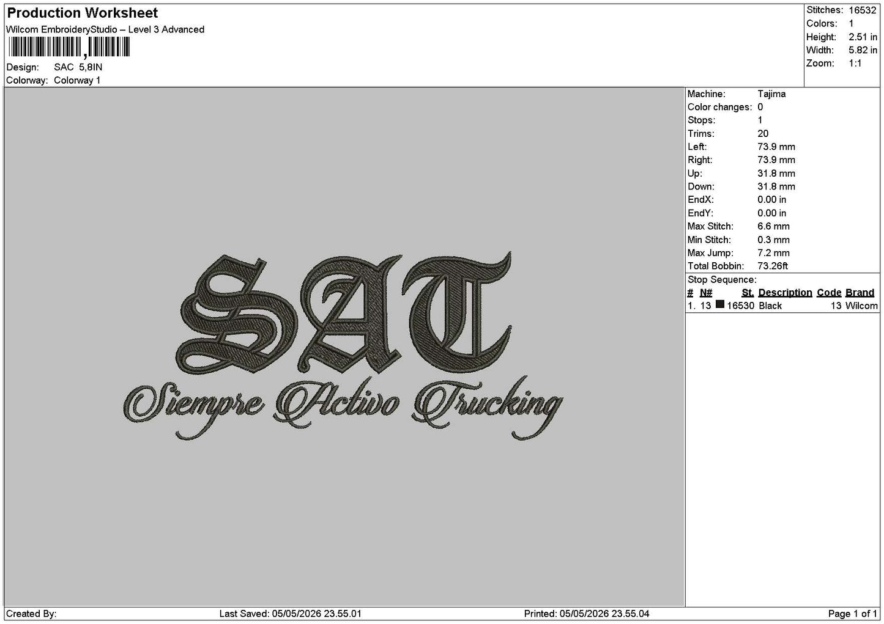Click the Min Stitch value '0.3 mm'
The width and height of the screenshot is (884, 624).
click(x=773, y=240)
